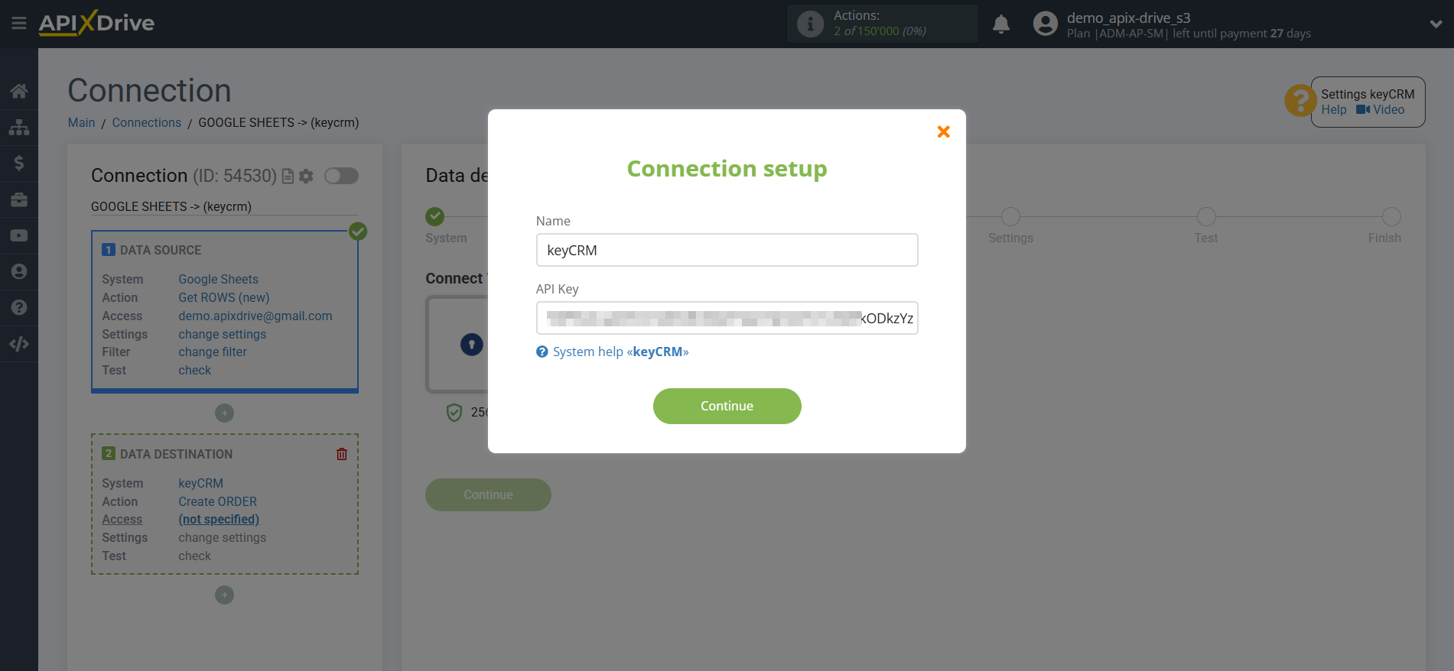Open the Main breadcrumb link

pyautogui.click(x=81, y=122)
